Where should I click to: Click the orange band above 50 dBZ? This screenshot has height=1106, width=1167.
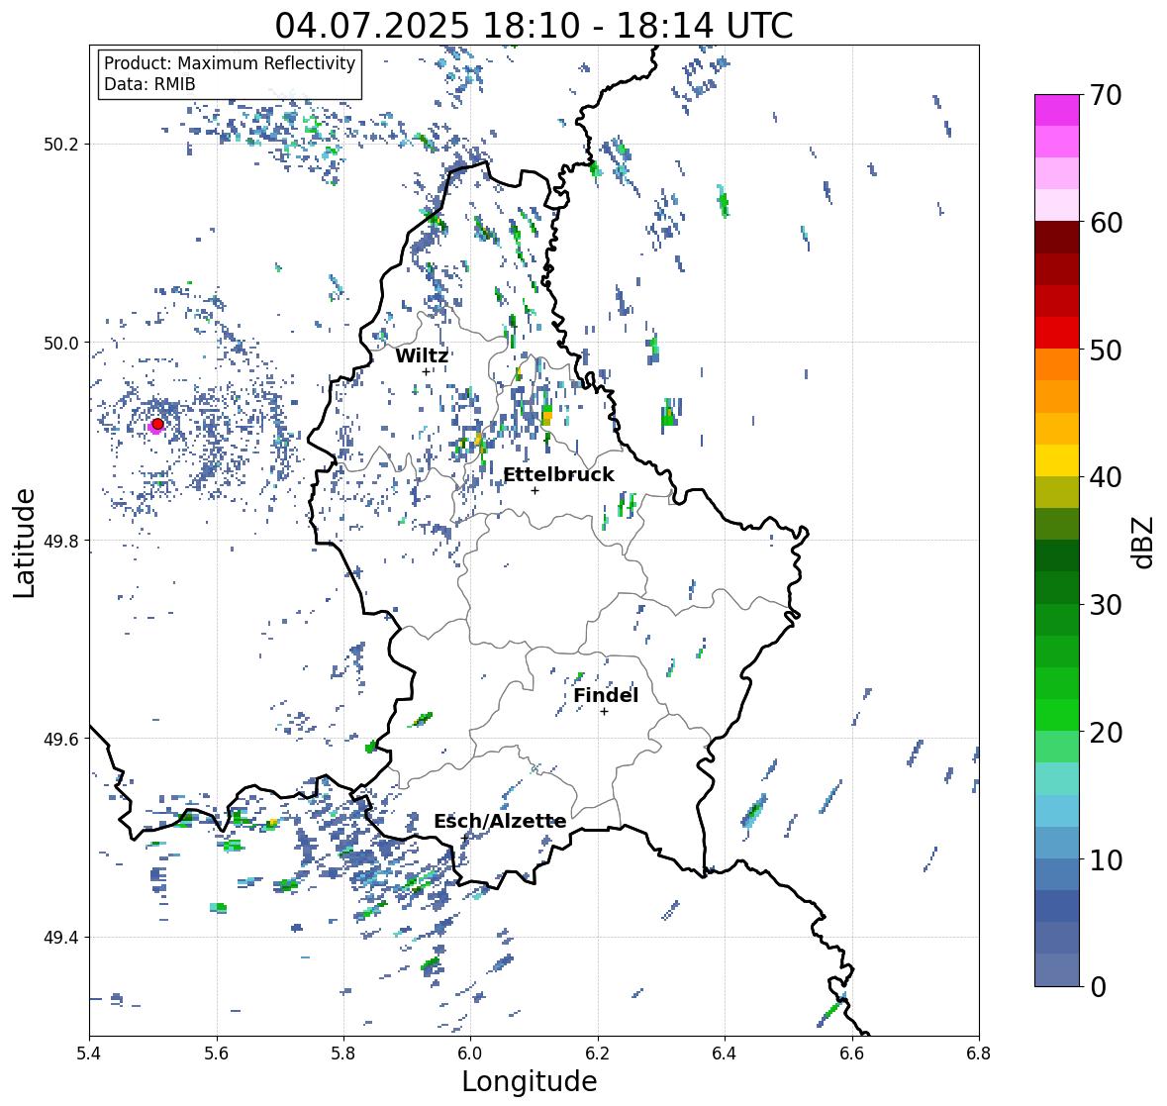pyautogui.click(x=1057, y=364)
